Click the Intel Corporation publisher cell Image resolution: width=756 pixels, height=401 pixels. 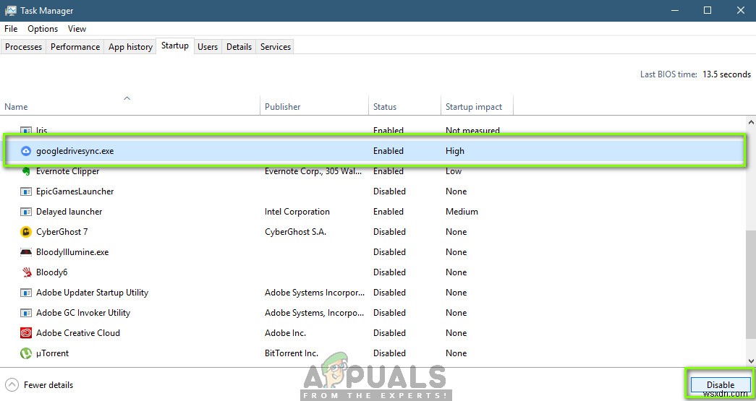(297, 211)
